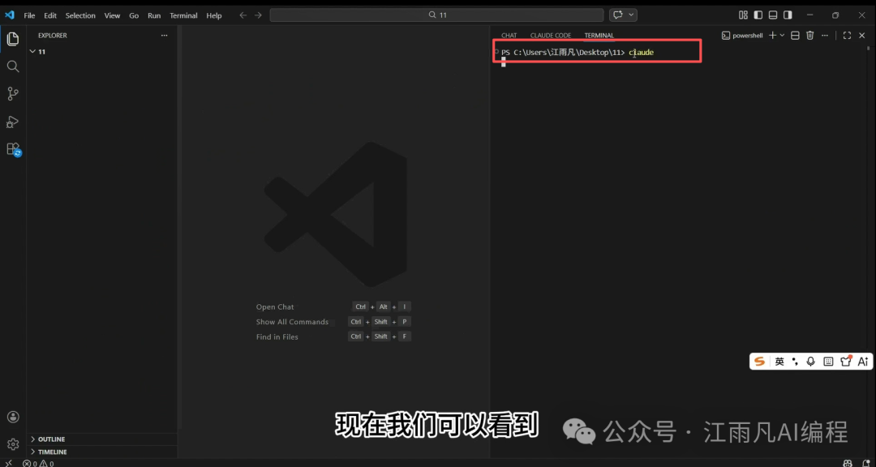
Task: Expand the OUTLINE section
Action: (x=102, y=439)
